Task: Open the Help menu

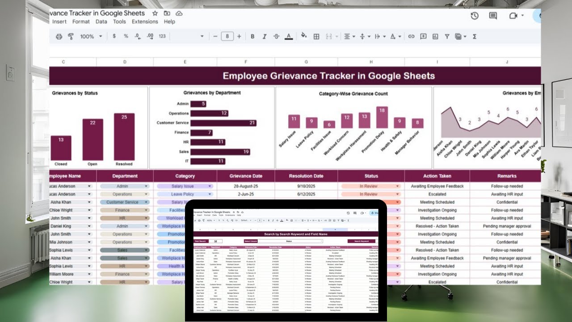Action: (169, 21)
